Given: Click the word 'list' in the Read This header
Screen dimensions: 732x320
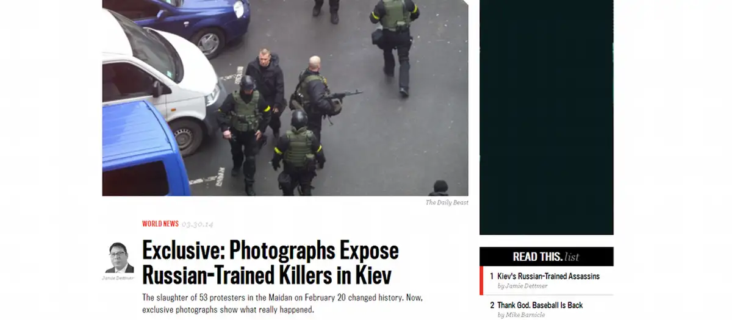Looking at the screenshot, I should [572, 257].
